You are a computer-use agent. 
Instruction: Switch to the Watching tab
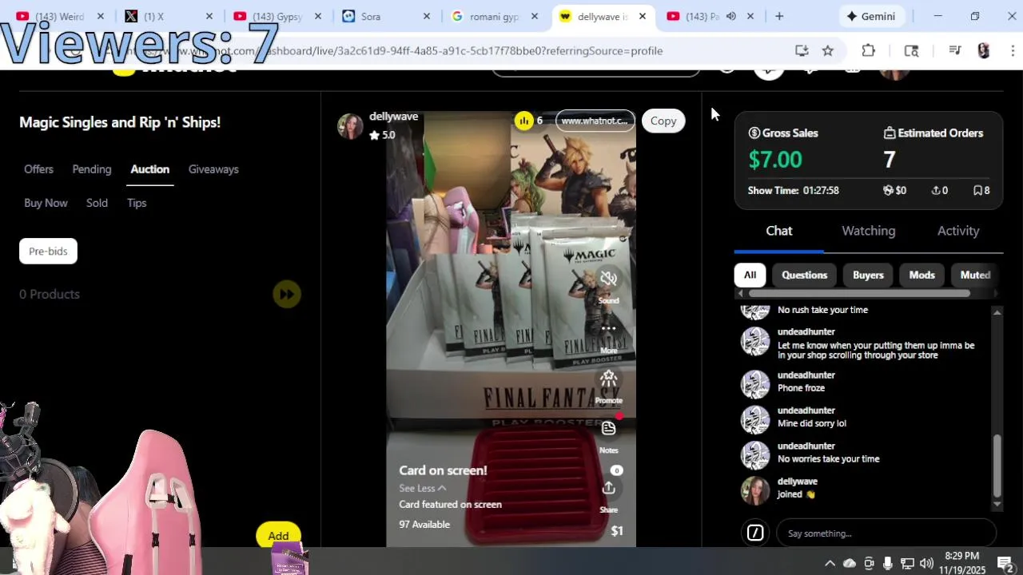(869, 231)
